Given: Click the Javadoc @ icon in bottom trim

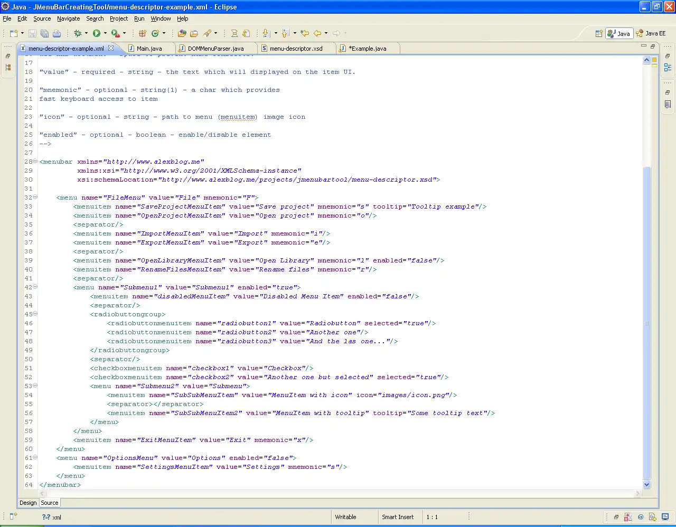Looking at the screenshot, I should 641,517.
